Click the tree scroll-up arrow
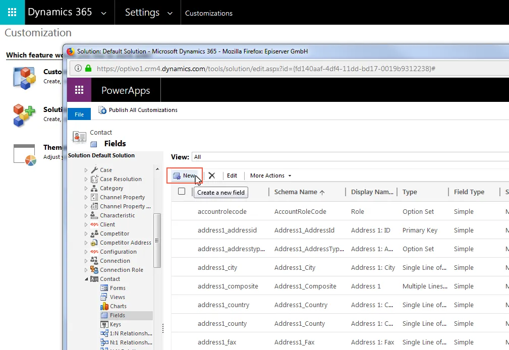The height and width of the screenshot is (350, 509). (157, 169)
